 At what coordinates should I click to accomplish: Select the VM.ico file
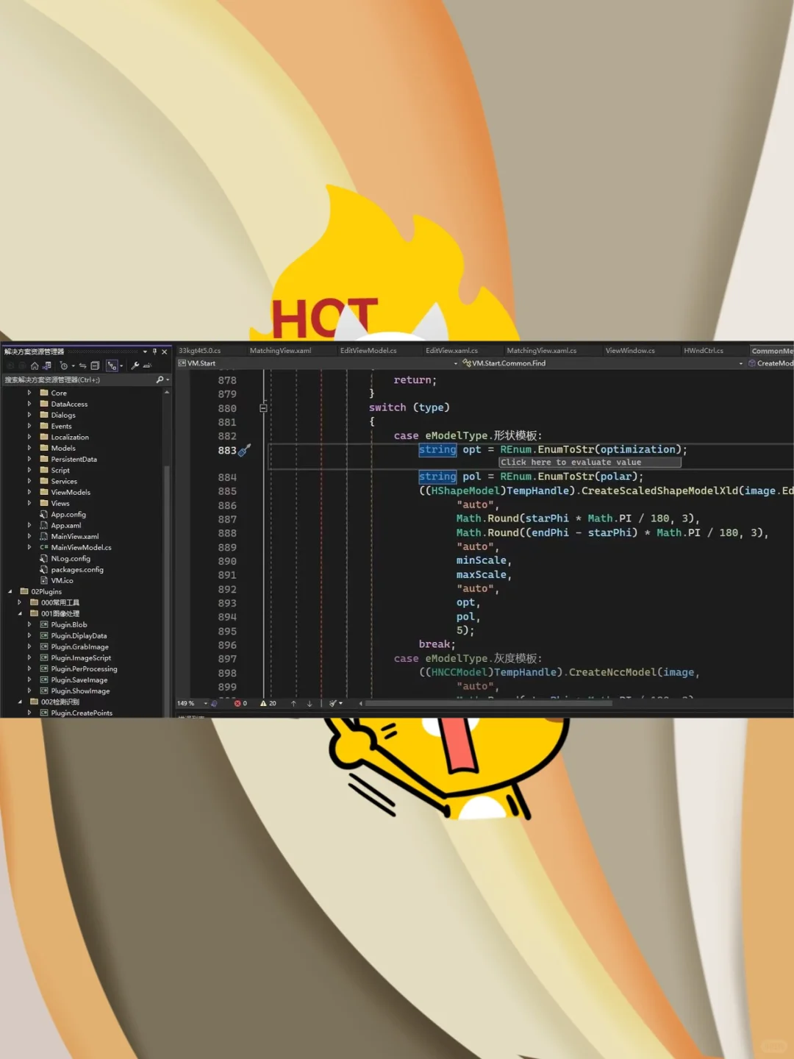[62, 580]
